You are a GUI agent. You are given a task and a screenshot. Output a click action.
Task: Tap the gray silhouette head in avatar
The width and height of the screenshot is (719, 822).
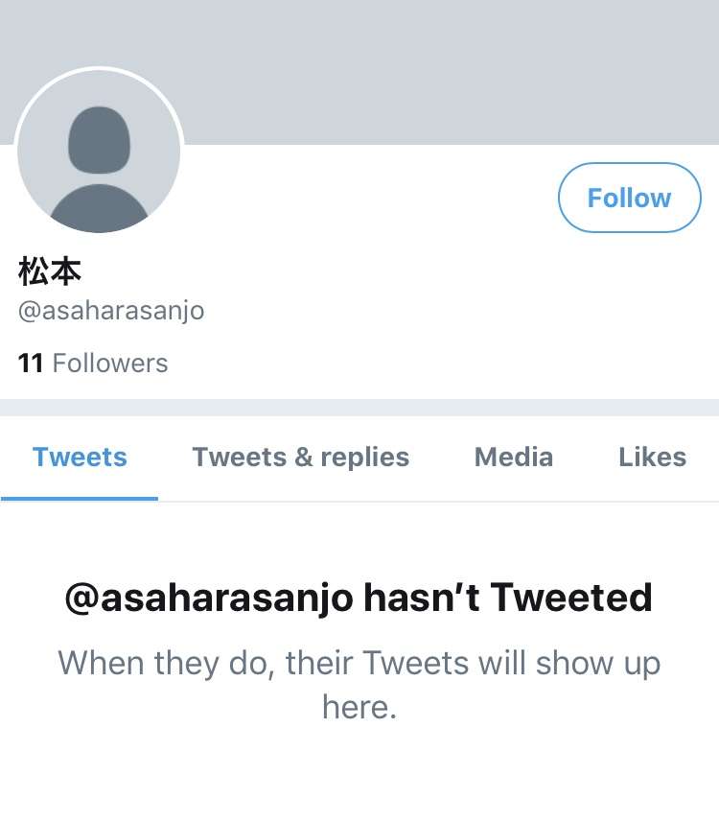[x=99, y=140]
